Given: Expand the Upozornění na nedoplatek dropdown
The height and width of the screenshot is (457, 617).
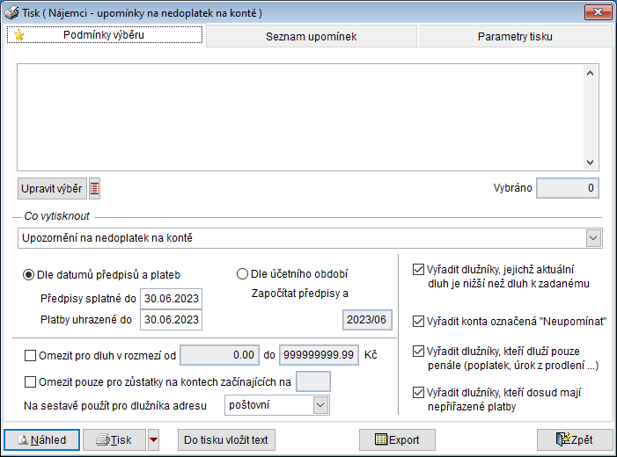Looking at the screenshot, I should click(x=593, y=238).
